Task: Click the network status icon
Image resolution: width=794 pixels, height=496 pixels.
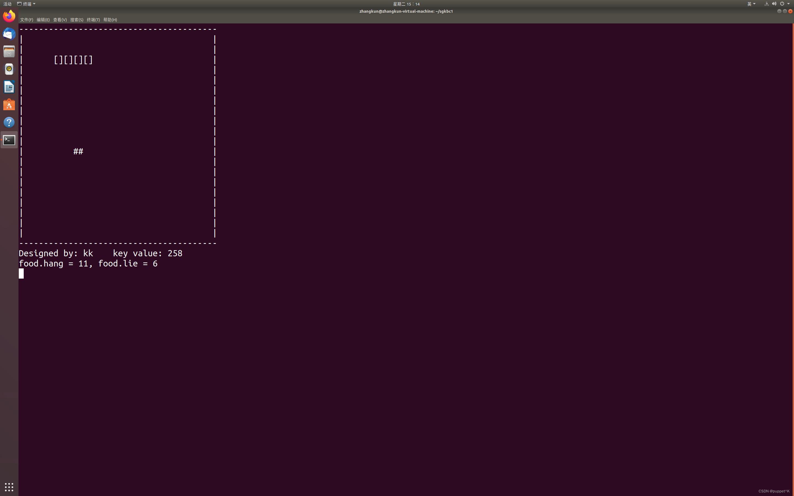Action: [766, 4]
